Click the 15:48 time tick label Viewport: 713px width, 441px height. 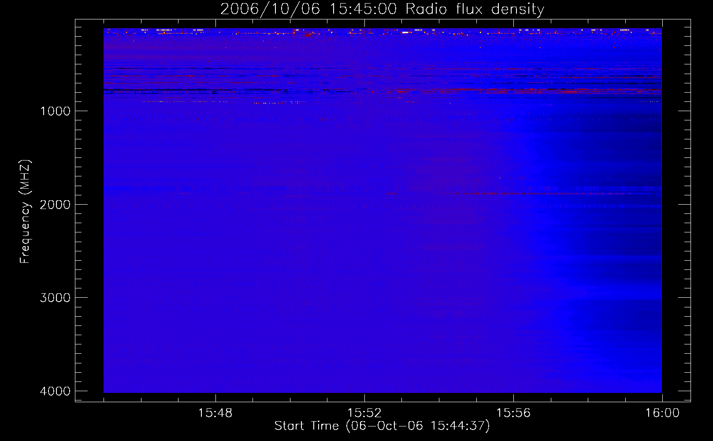coord(215,413)
